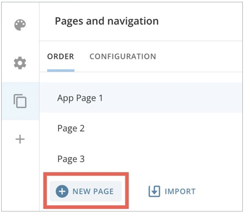Click the NEW PAGE button
The width and height of the screenshot is (245, 213).
[x=85, y=191]
